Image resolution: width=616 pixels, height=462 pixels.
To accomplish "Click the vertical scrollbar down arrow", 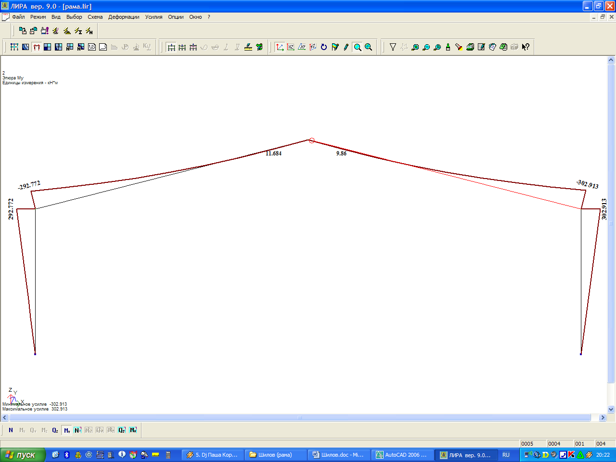I will (611, 410).
